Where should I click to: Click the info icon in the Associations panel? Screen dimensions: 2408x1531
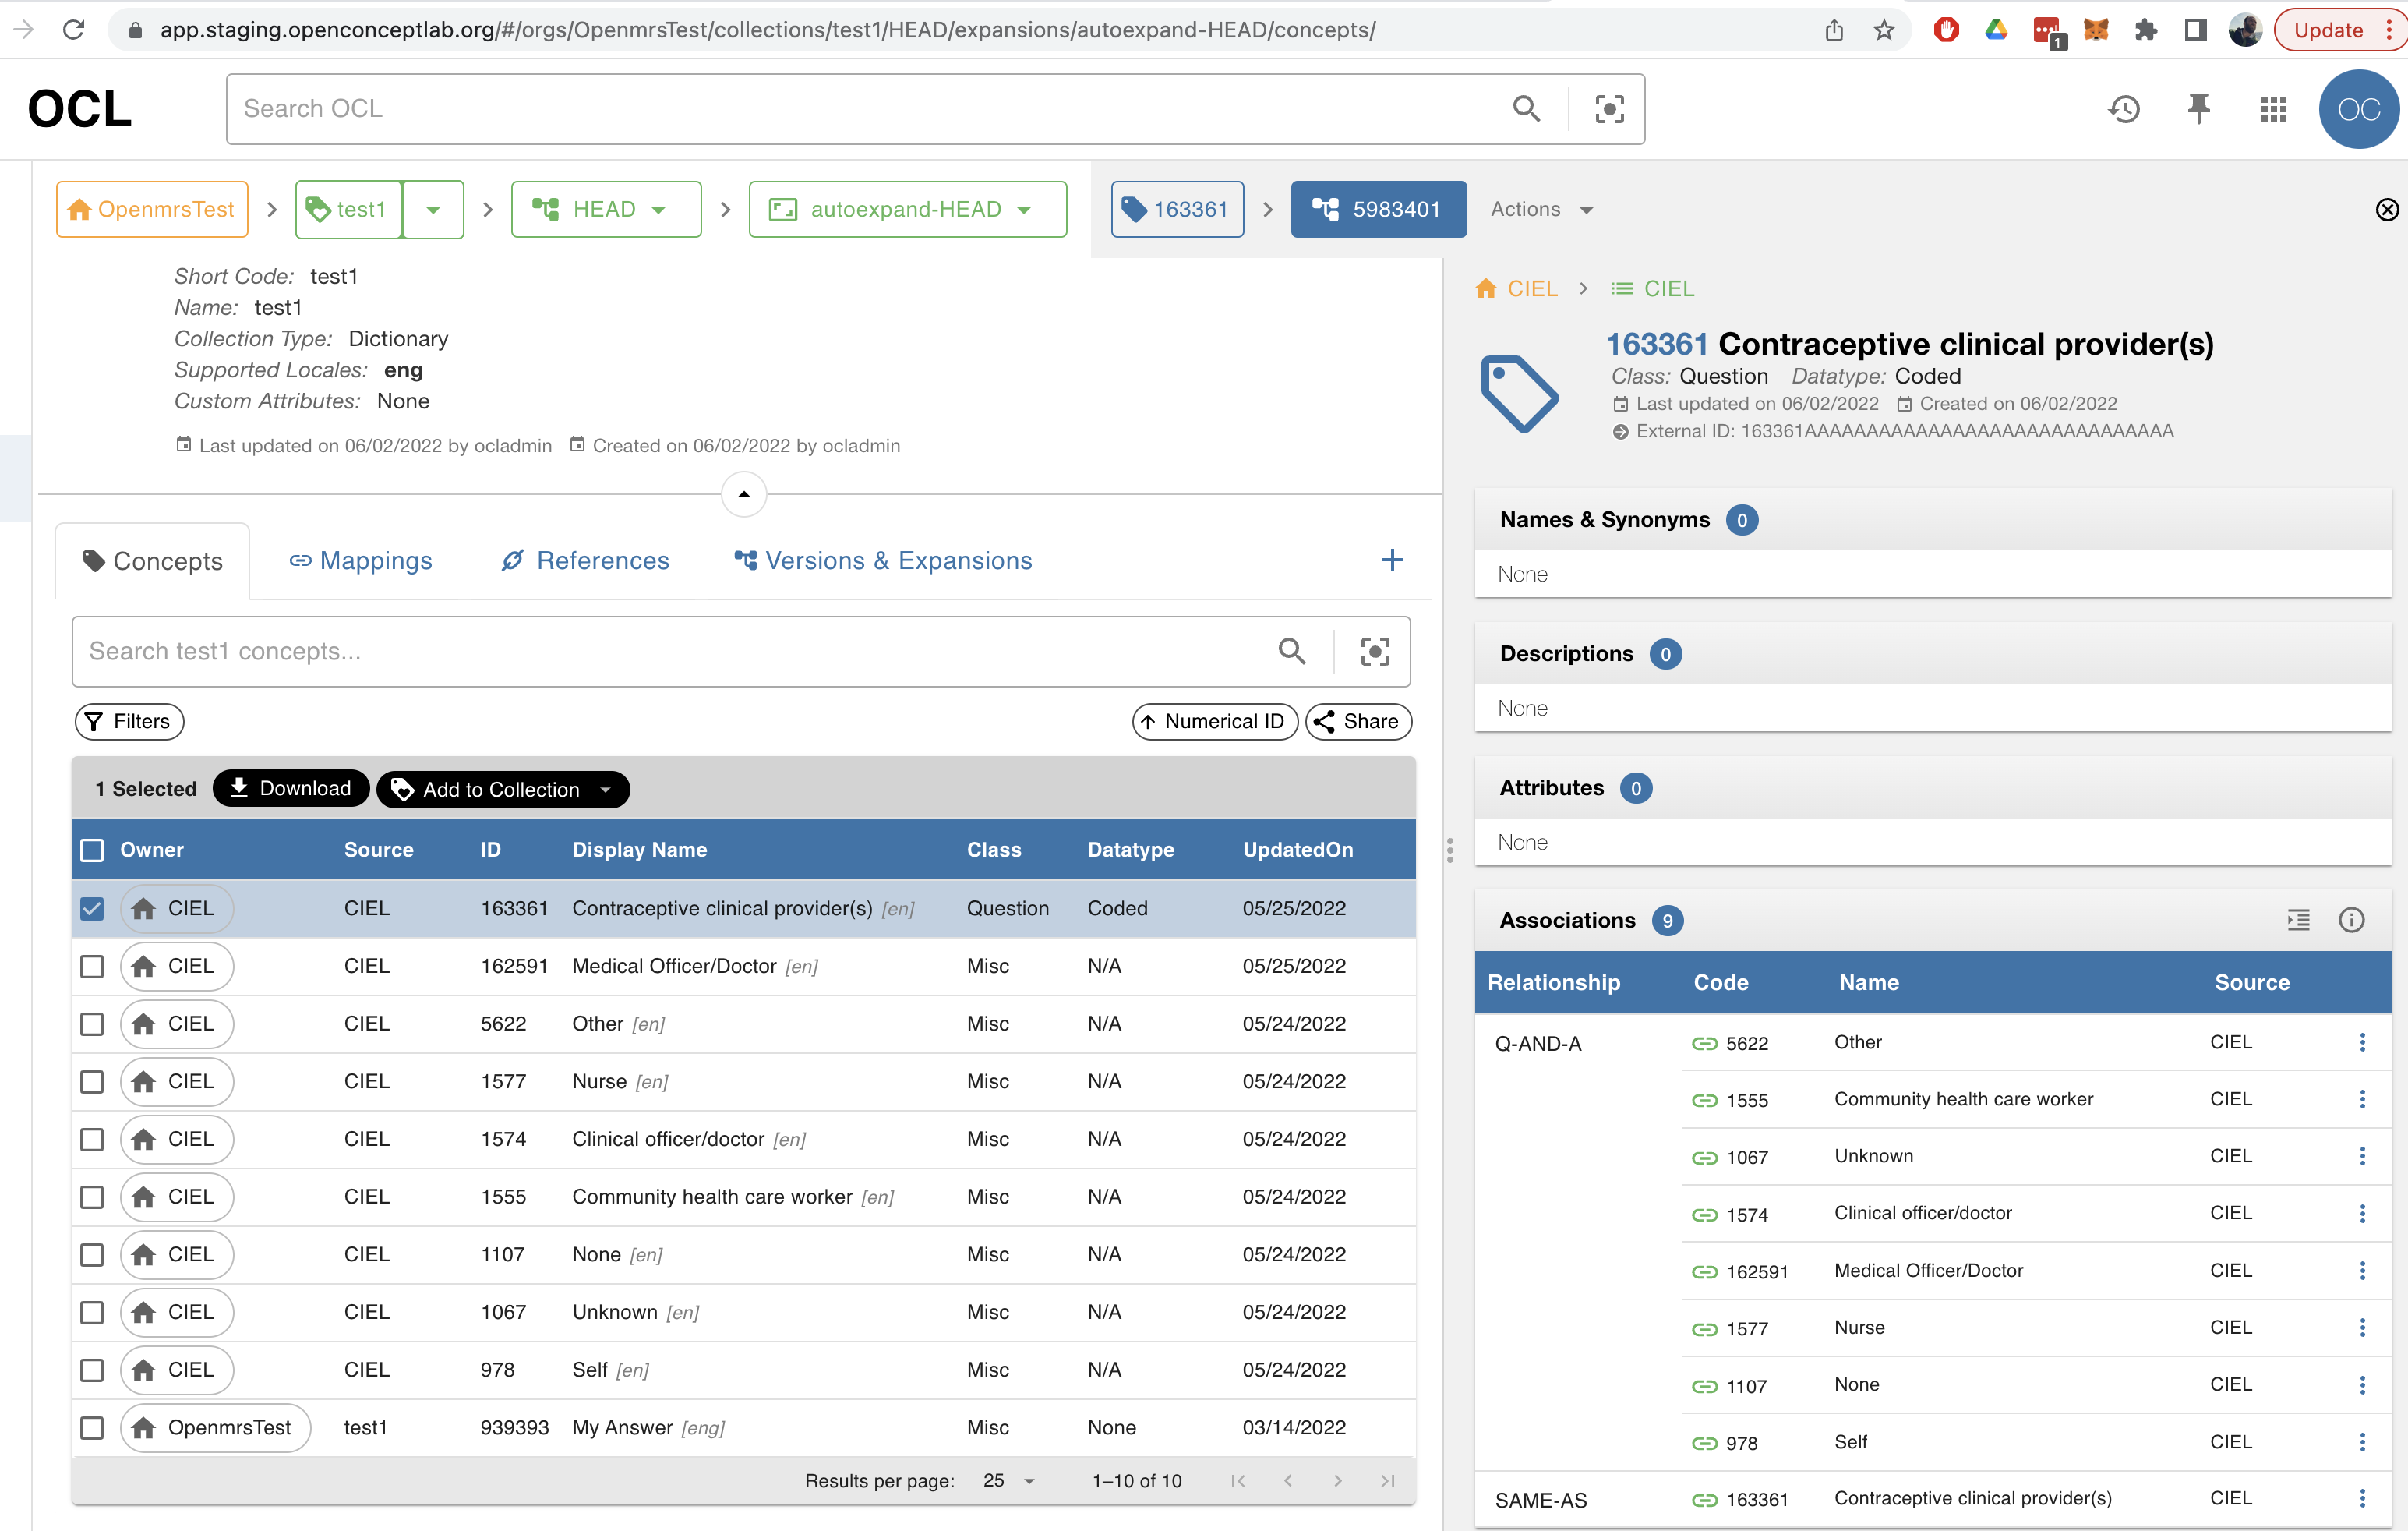click(2352, 920)
